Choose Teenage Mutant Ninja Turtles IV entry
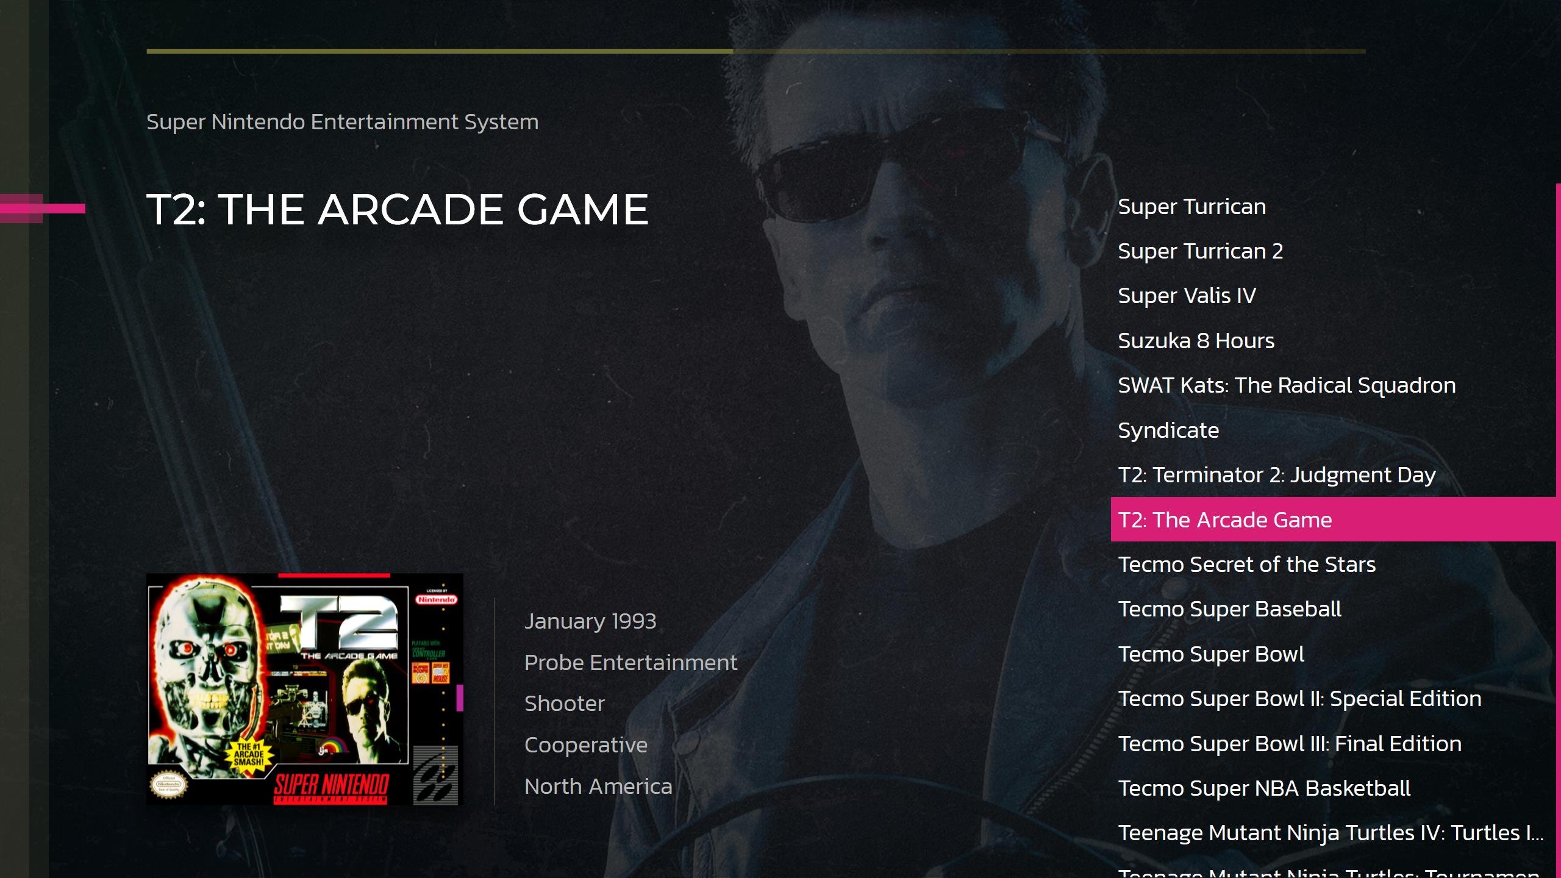Image resolution: width=1561 pixels, height=878 pixels. point(1331,833)
